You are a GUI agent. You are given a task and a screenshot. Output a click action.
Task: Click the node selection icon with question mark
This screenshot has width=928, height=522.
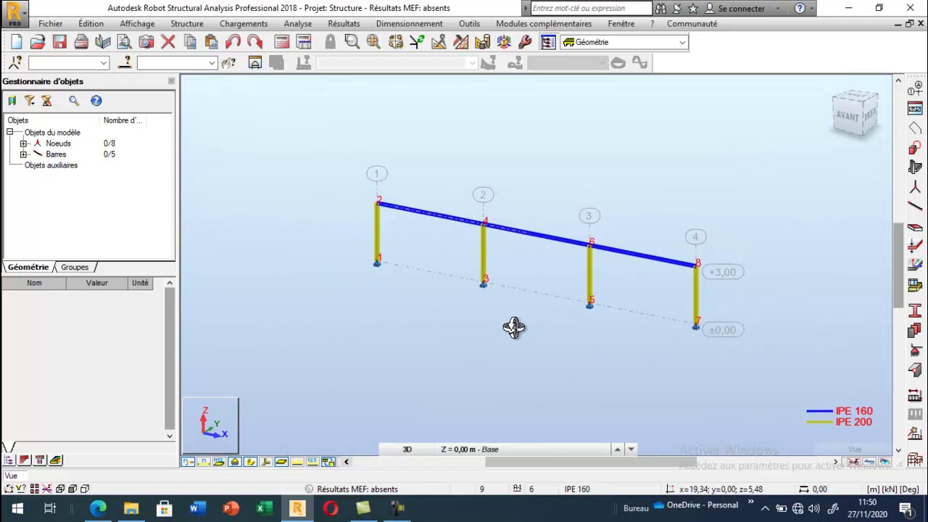(x=15, y=63)
